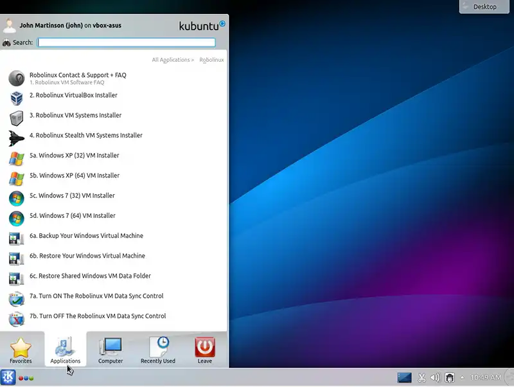The image size is (514, 387).
Task: Open Robolinux Contact & Support + FAQ icon
Action: pyautogui.click(x=17, y=78)
